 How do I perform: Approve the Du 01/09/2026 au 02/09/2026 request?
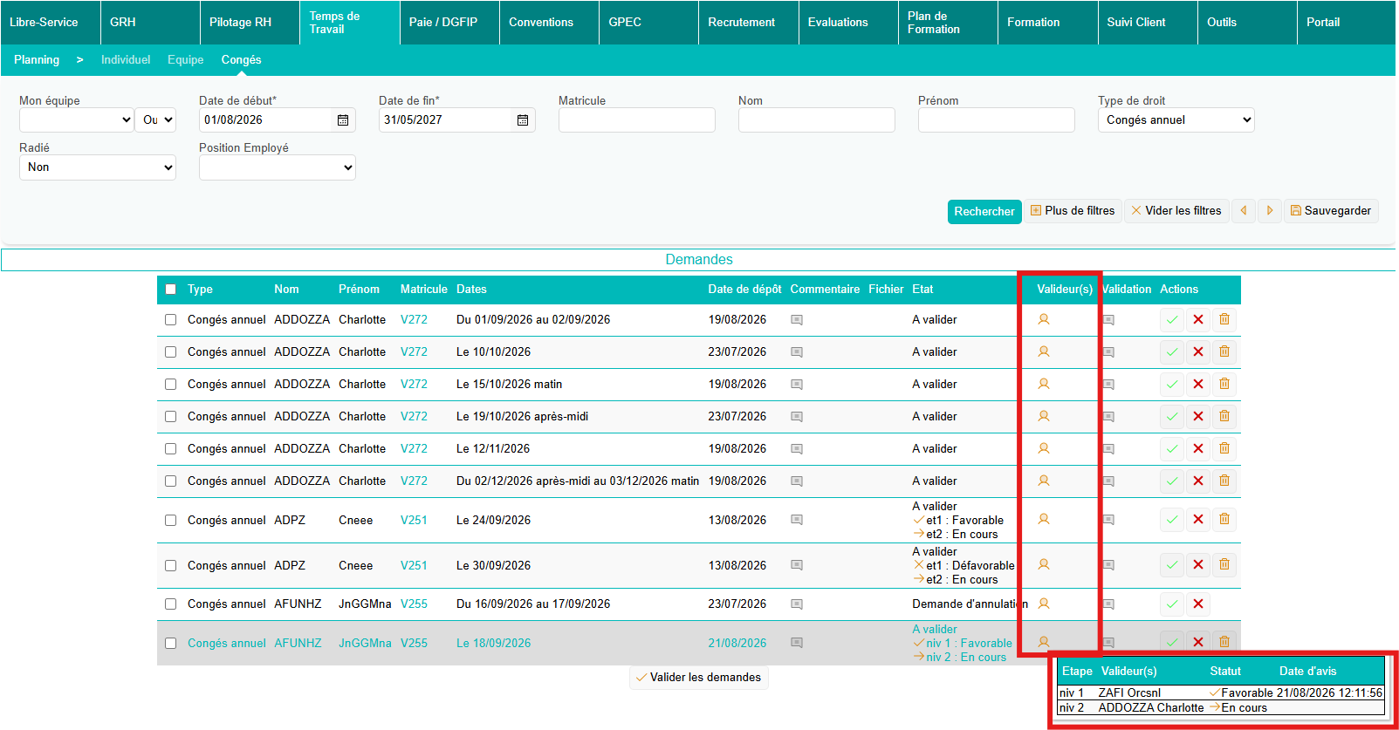(x=1172, y=320)
